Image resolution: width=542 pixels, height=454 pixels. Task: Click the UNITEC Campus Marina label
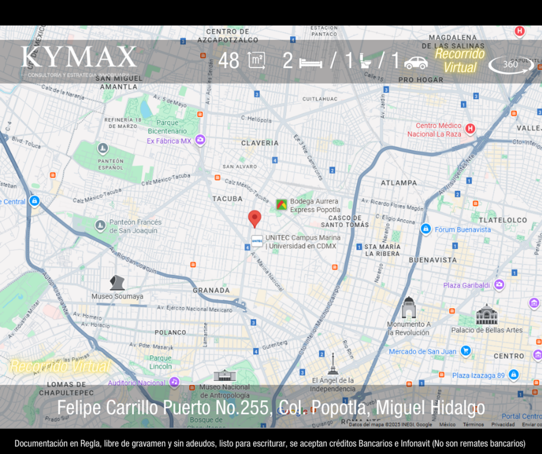[x=303, y=242]
